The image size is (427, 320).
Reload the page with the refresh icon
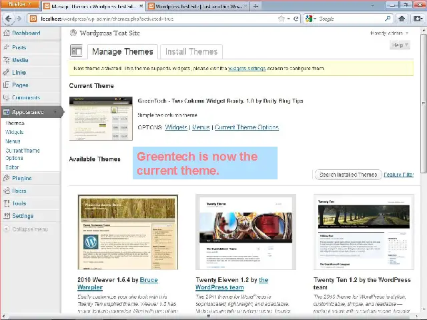coord(296,19)
